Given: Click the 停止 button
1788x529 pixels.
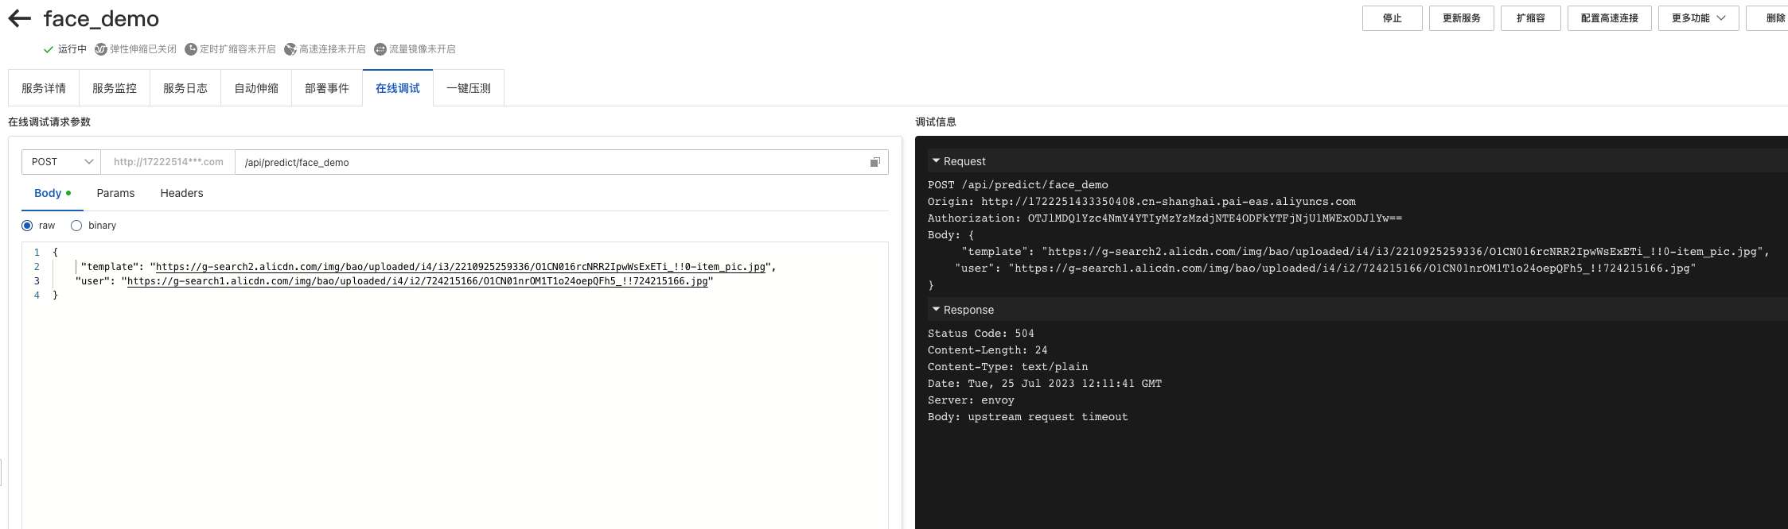Looking at the screenshot, I should 1392,18.
